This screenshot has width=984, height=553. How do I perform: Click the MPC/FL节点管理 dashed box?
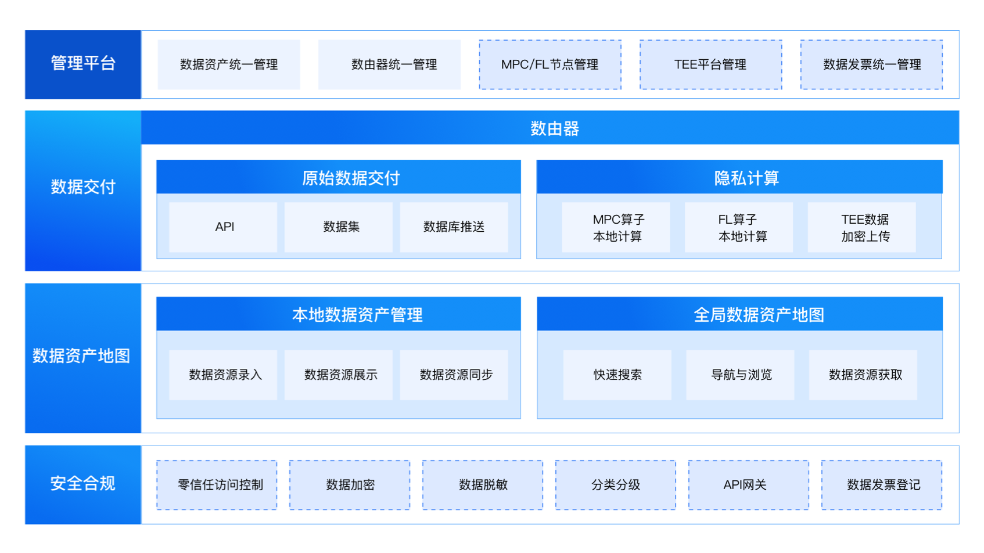(550, 64)
